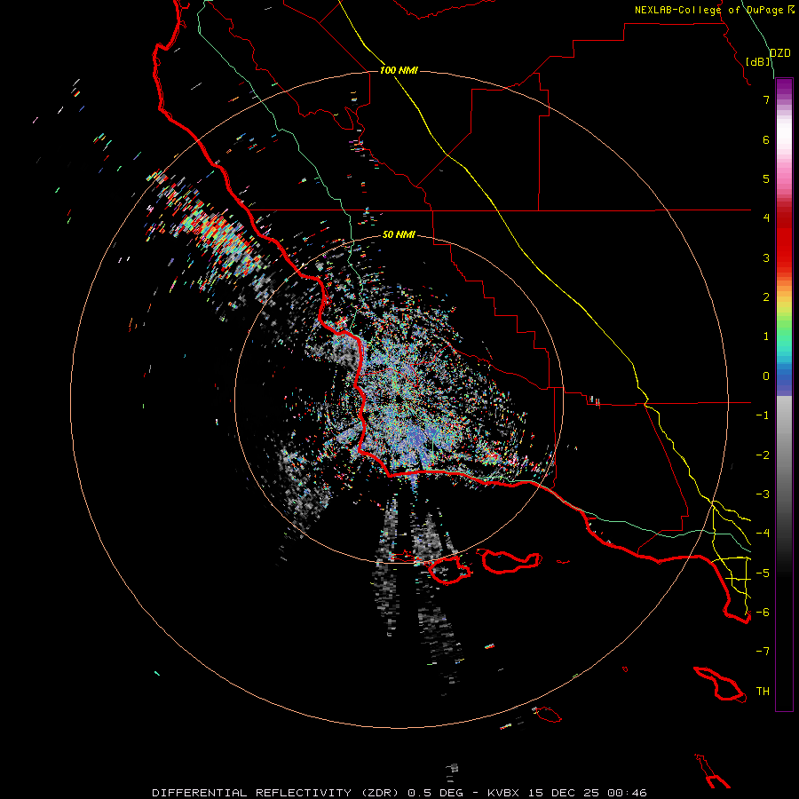Click the 6 value on the scale
This screenshot has height=799, width=799.
coord(766,139)
